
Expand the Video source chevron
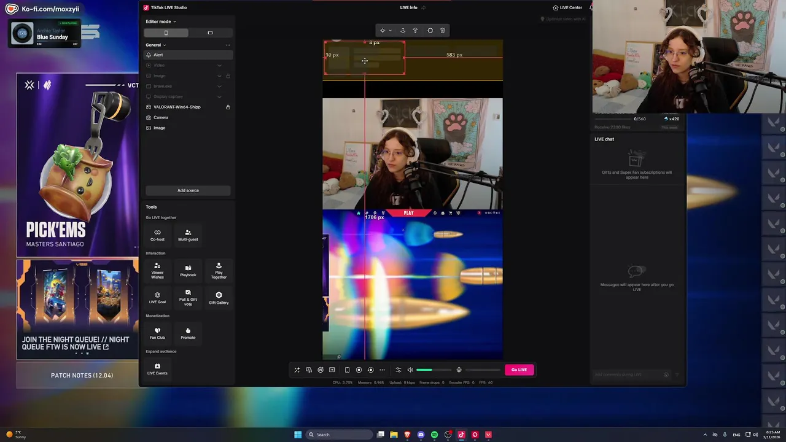[x=219, y=65]
